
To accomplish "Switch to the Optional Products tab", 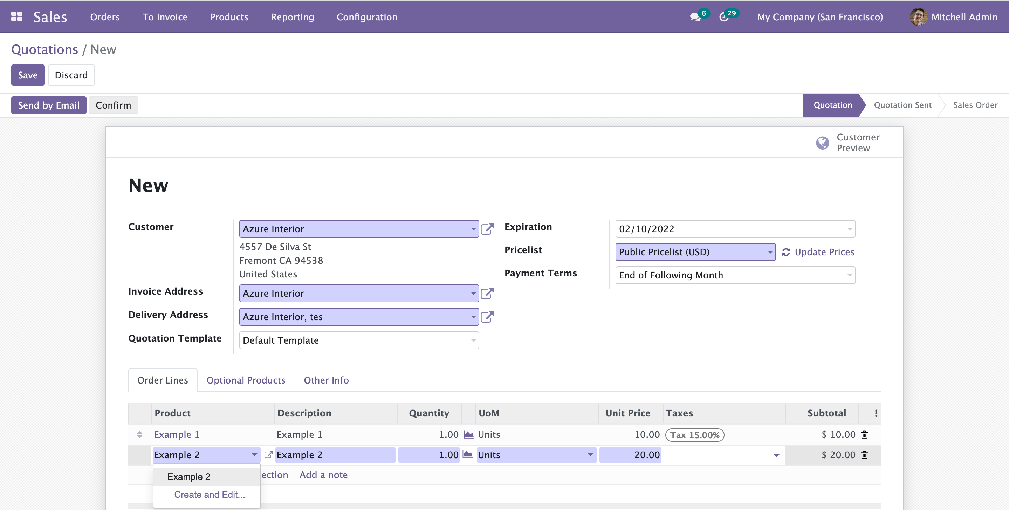I will pyautogui.click(x=246, y=380).
